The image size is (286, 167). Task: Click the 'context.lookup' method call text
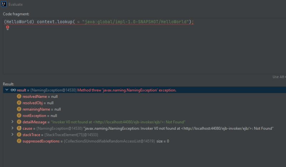click(x=55, y=22)
